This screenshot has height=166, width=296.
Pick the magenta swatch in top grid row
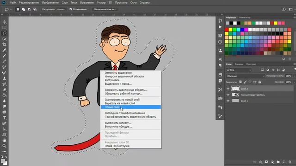point(246,30)
